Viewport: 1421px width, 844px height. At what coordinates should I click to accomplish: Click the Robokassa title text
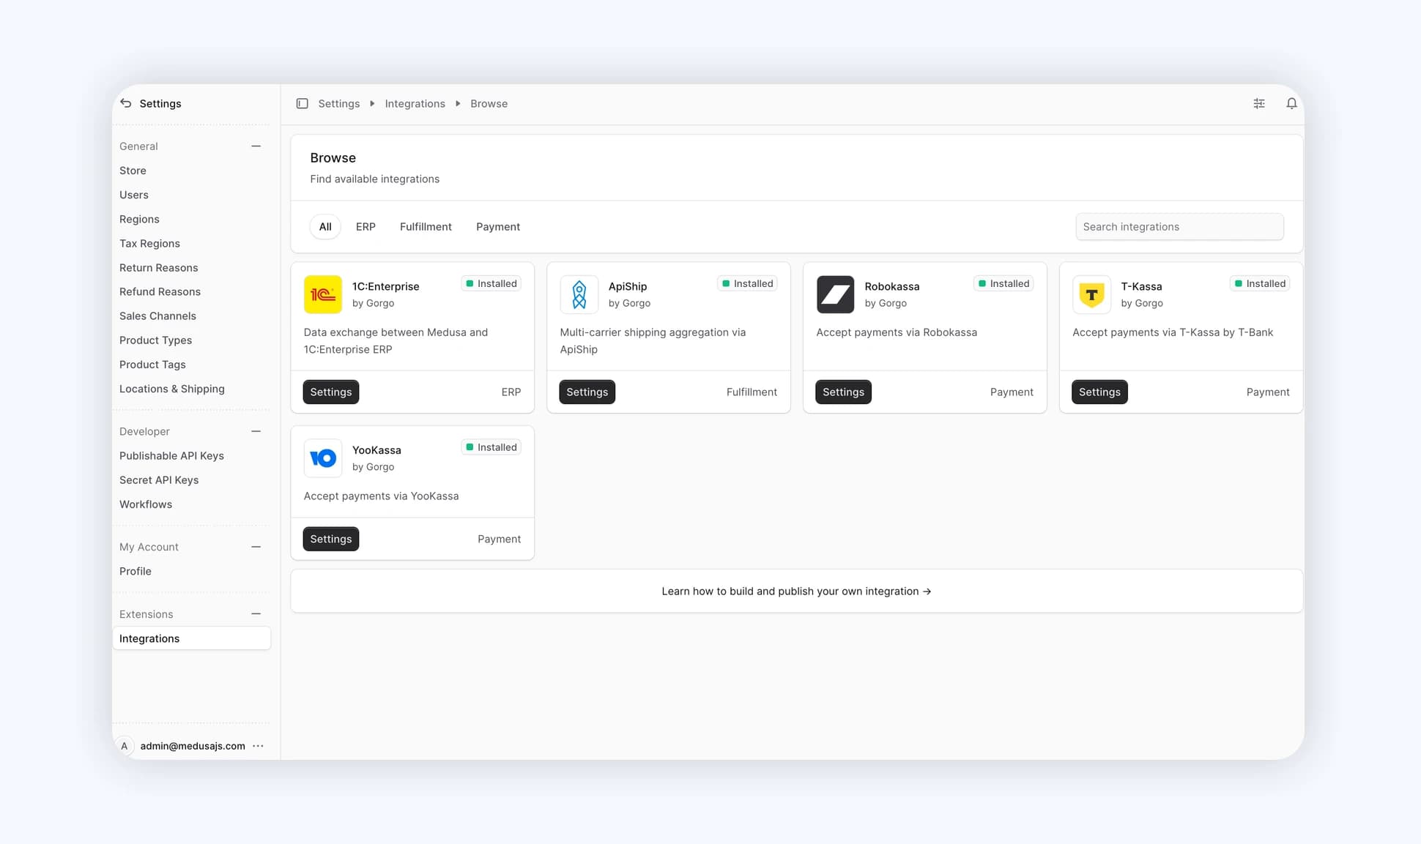tap(891, 286)
